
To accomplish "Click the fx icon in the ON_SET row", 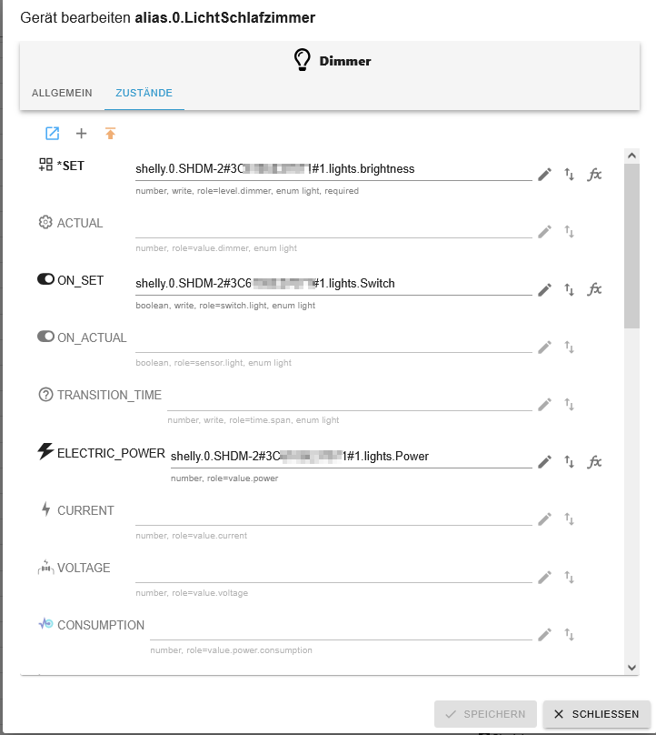I will tap(594, 289).
